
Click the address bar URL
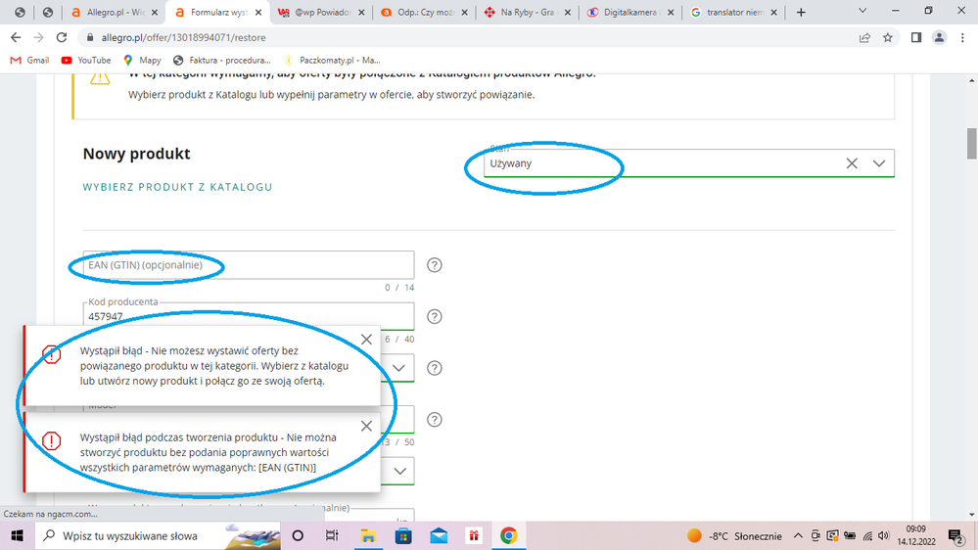pos(183,38)
